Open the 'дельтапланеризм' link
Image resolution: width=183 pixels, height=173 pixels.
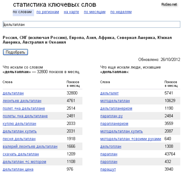click(116, 108)
